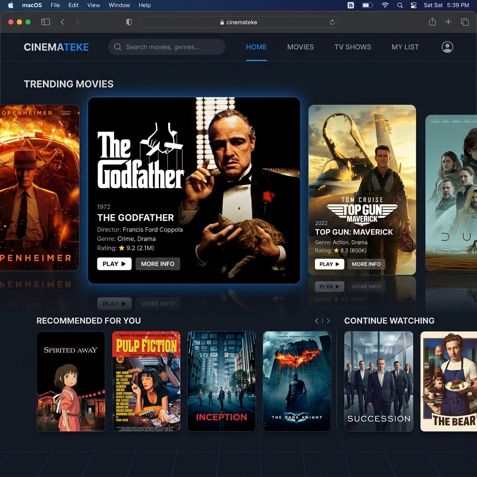Add a new tab with the plus icon
477x477 pixels.
[448, 22]
